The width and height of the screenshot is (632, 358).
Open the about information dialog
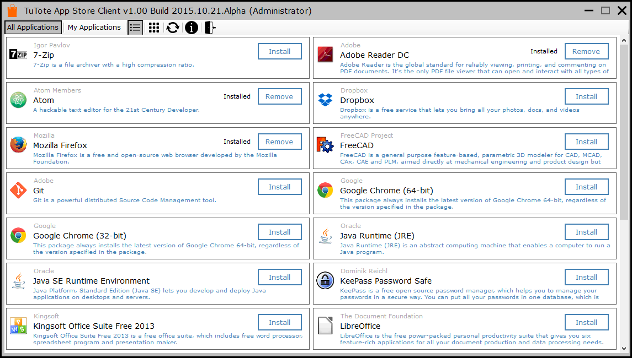192,28
